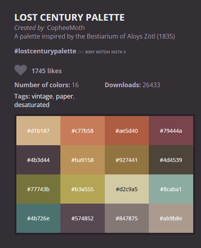
Task: Click the #4b726e dark teal swatch
Action: pos(38,218)
